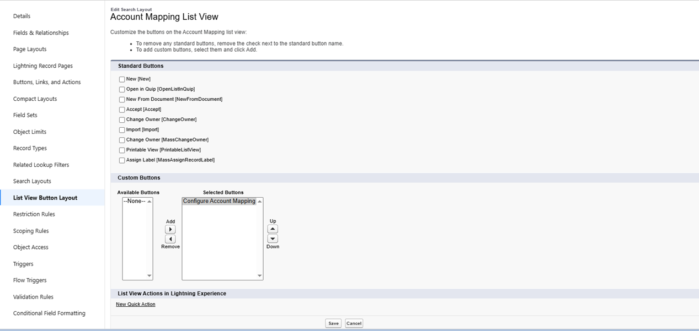
Task: Go to Search Layouts section
Action: point(32,181)
